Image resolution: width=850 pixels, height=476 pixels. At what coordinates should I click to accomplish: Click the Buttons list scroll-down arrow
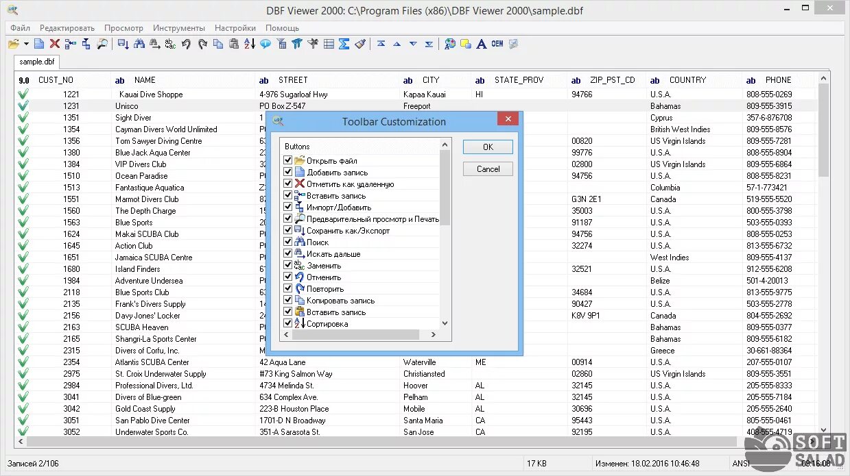pos(445,323)
